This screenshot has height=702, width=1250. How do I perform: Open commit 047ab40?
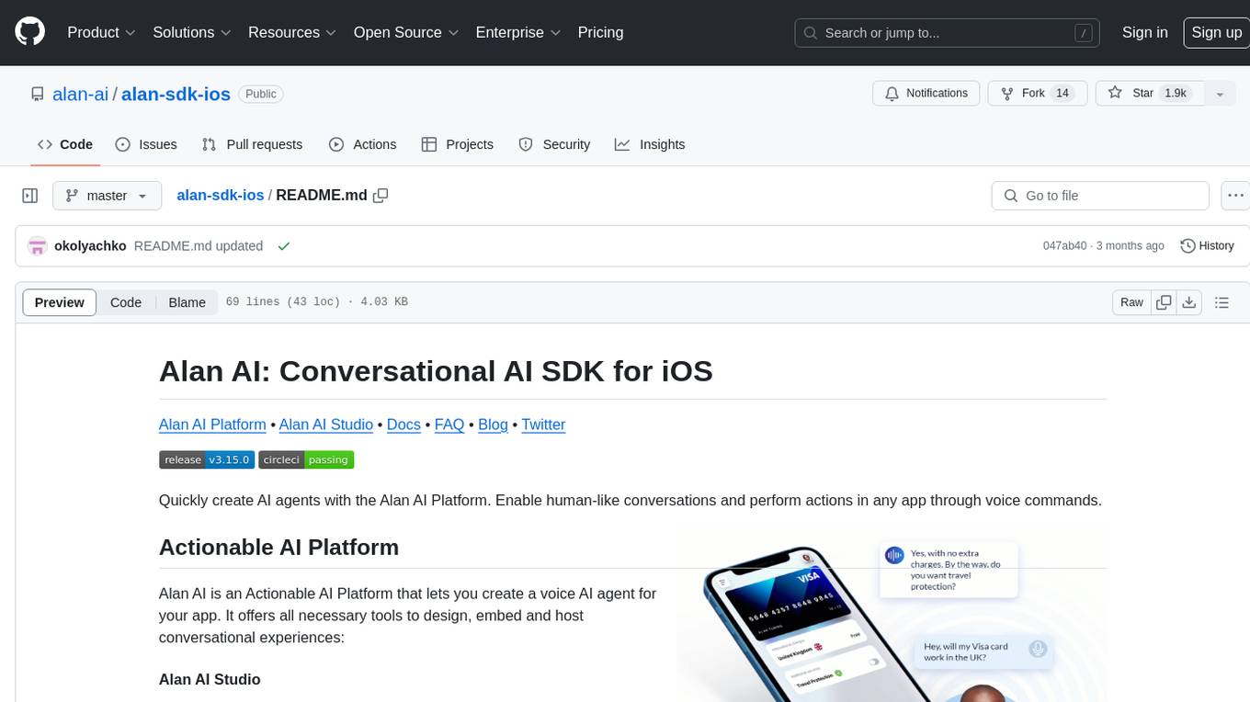[x=1064, y=246]
